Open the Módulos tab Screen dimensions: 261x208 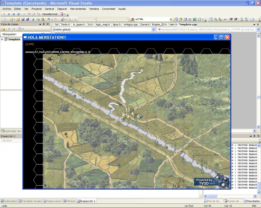69,201
